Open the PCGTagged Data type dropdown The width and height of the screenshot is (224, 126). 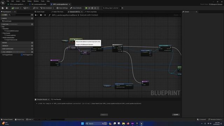(27, 55)
